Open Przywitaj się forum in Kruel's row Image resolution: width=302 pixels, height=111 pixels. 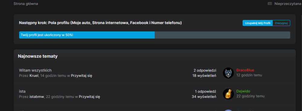pos(82,76)
